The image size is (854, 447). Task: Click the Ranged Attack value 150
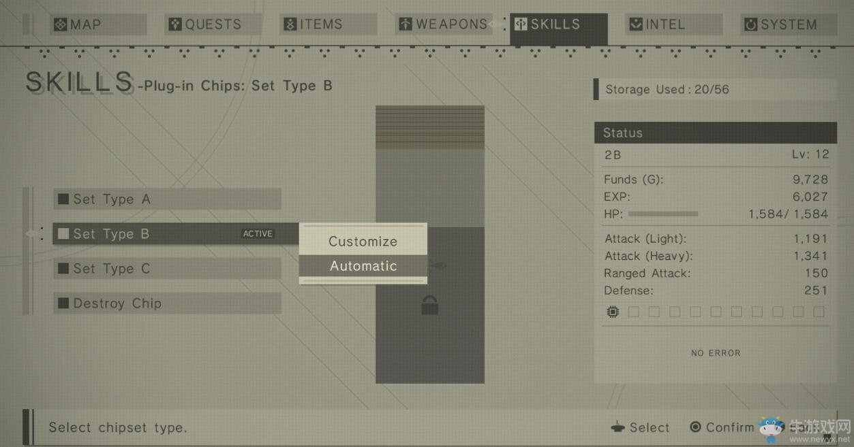(817, 273)
